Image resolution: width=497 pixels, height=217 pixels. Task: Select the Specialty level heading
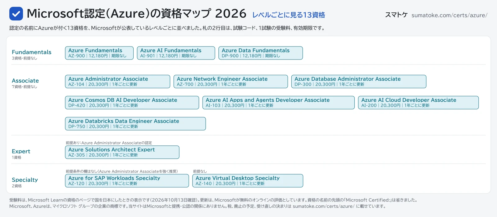click(x=25, y=180)
